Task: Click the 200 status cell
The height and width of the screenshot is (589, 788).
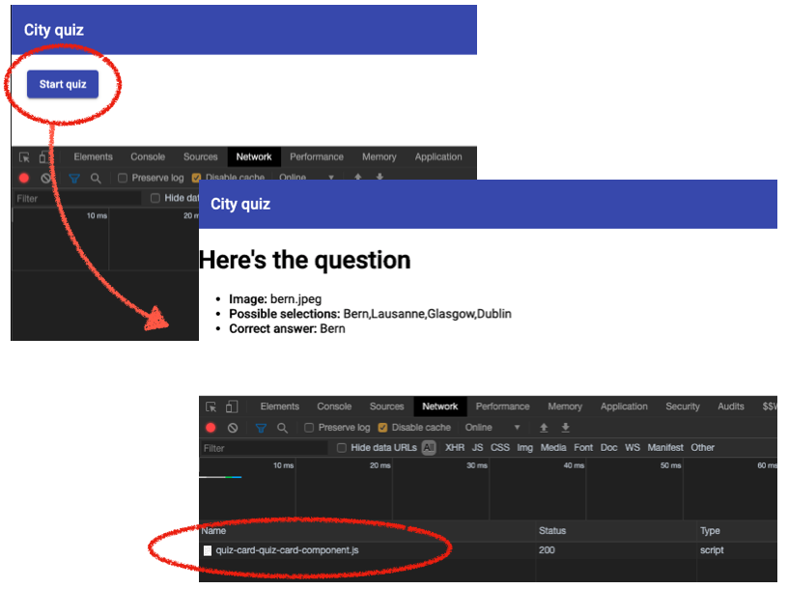Action: [x=547, y=550]
